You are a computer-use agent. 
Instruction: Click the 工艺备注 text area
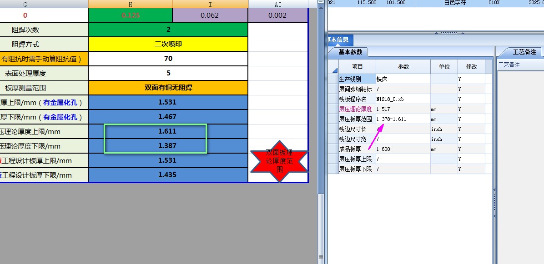click(x=520, y=166)
